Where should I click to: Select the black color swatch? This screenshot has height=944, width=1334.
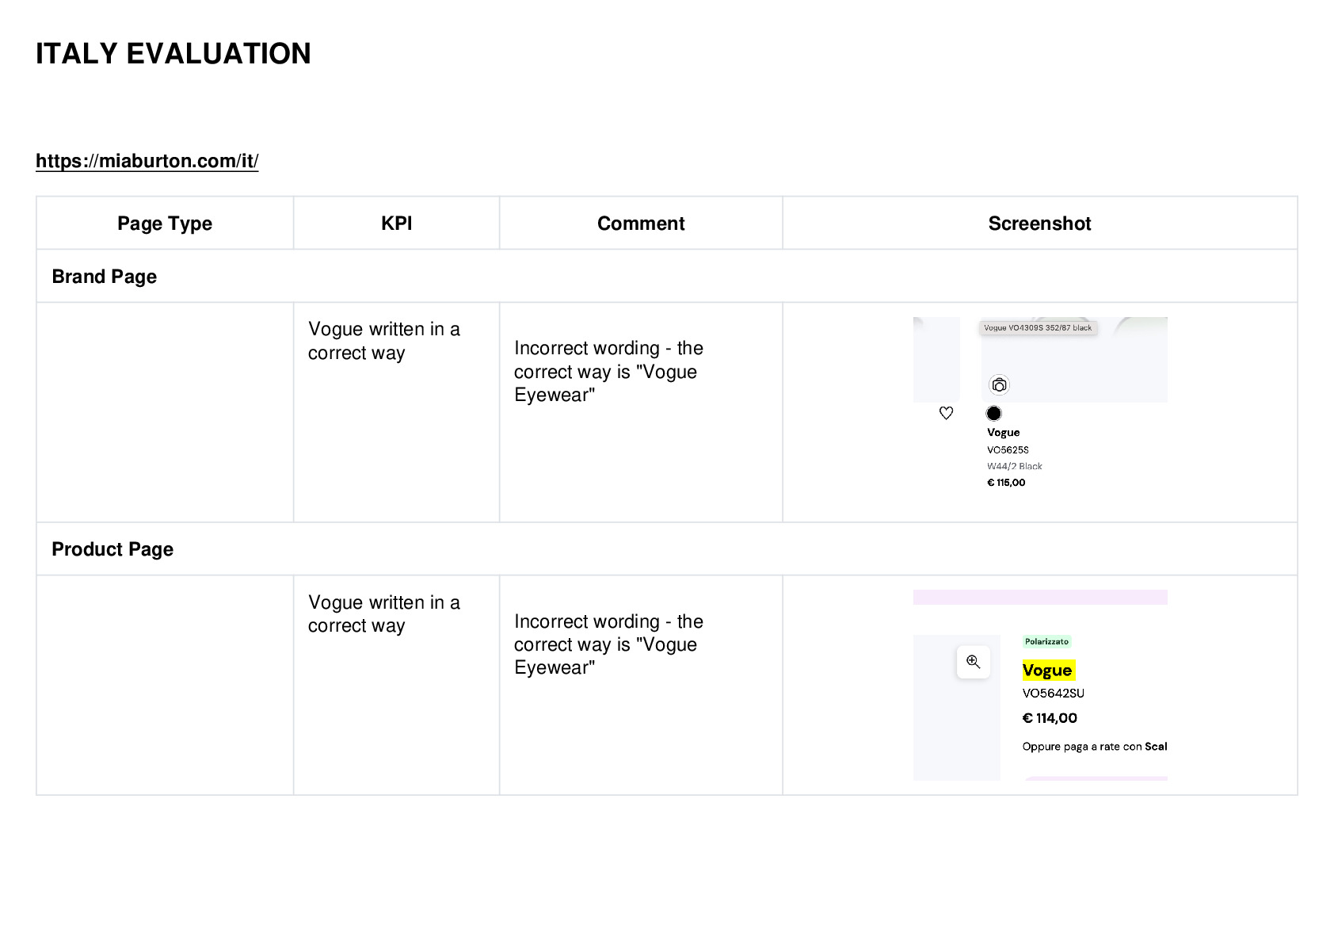click(x=994, y=413)
